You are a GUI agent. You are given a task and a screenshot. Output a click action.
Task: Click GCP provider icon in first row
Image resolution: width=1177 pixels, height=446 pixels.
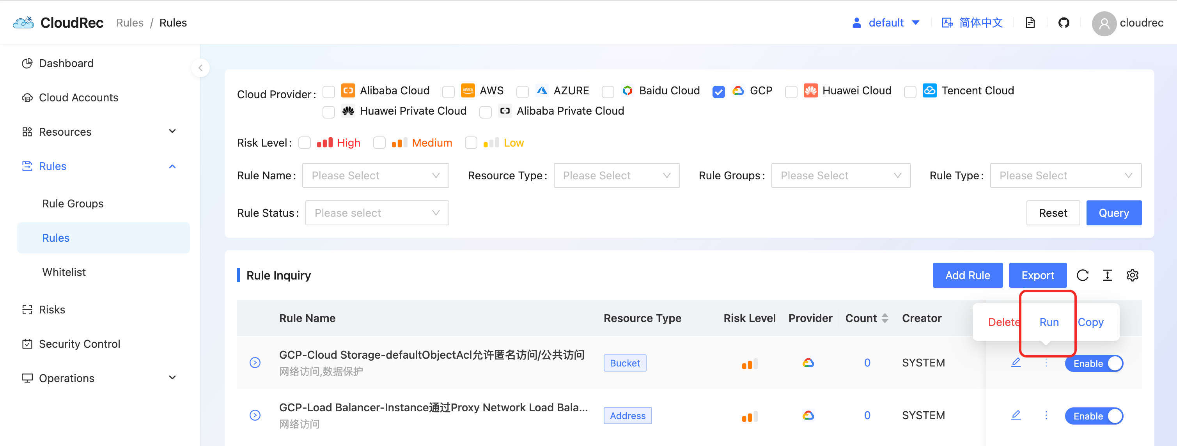(808, 363)
